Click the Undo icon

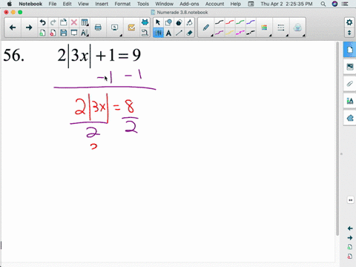(x=42, y=22)
